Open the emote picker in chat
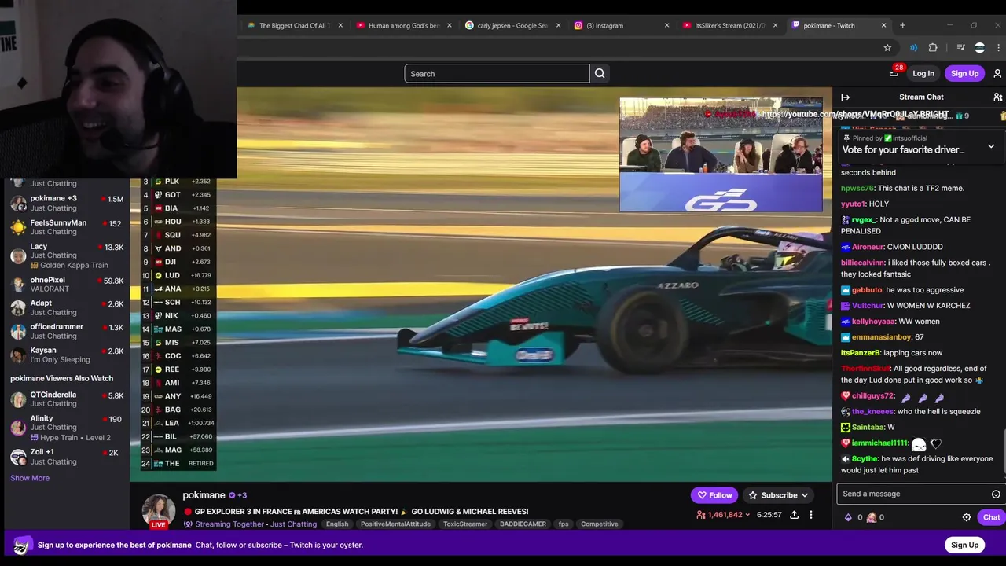This screenshot has width=1006, height=566. point(996,494)
